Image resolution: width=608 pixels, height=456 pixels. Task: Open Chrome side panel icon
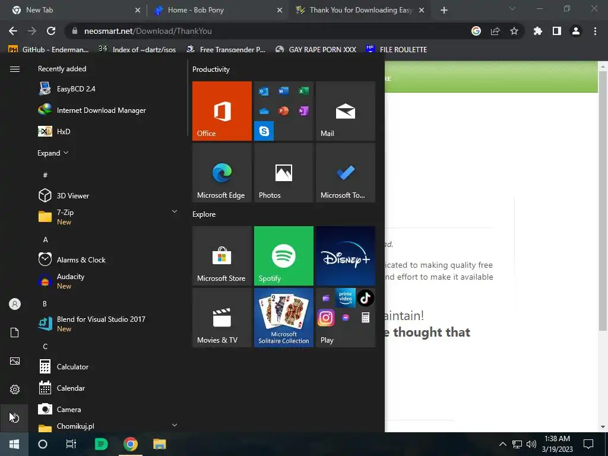(x=557, y=31)
